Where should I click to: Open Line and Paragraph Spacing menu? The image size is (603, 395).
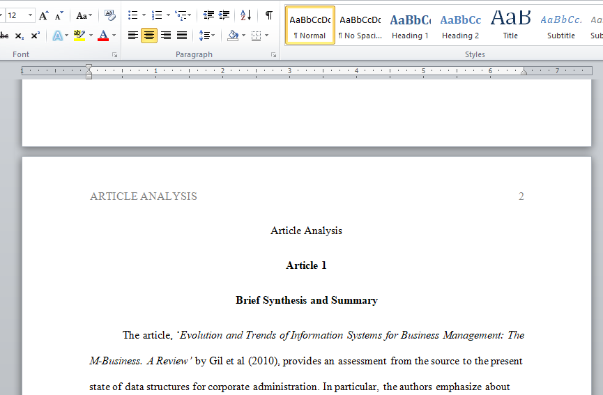(206, 36)
